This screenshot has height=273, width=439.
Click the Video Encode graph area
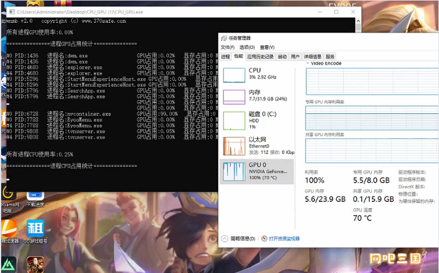click(372, 81)
